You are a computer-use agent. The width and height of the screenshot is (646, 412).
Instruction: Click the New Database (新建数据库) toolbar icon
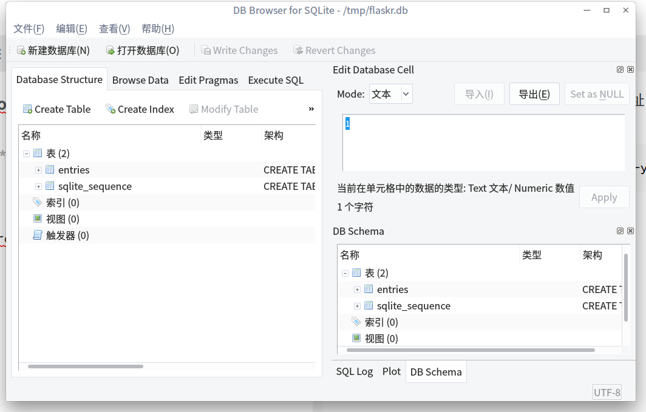click(x=21, y=50)
